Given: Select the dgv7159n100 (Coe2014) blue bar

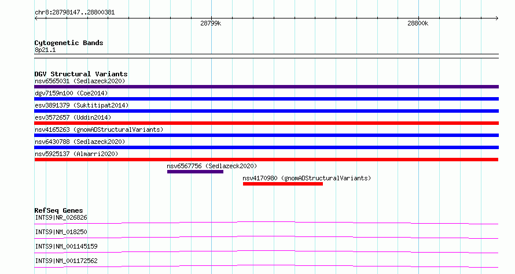Looking at the screenshot, I should coord(266,99).
